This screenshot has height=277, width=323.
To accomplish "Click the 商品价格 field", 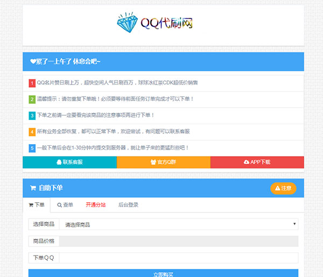I will (178, 241).
